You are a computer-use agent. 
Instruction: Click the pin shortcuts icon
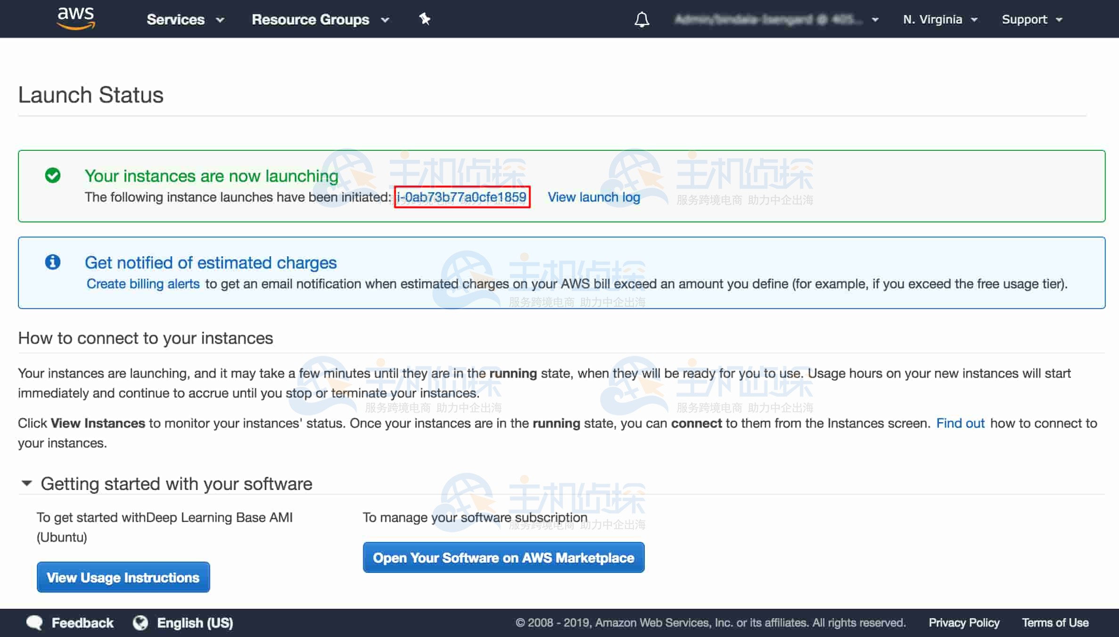(x=424, y=19)
